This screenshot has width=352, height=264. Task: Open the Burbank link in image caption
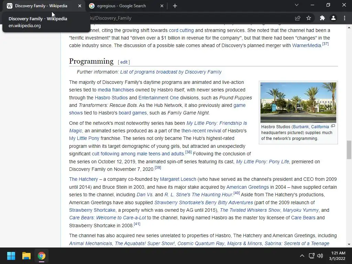[x=301, y=126]
